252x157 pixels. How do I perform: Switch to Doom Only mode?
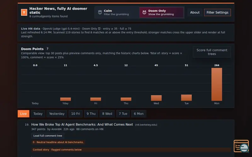click(x=161, y=12)
